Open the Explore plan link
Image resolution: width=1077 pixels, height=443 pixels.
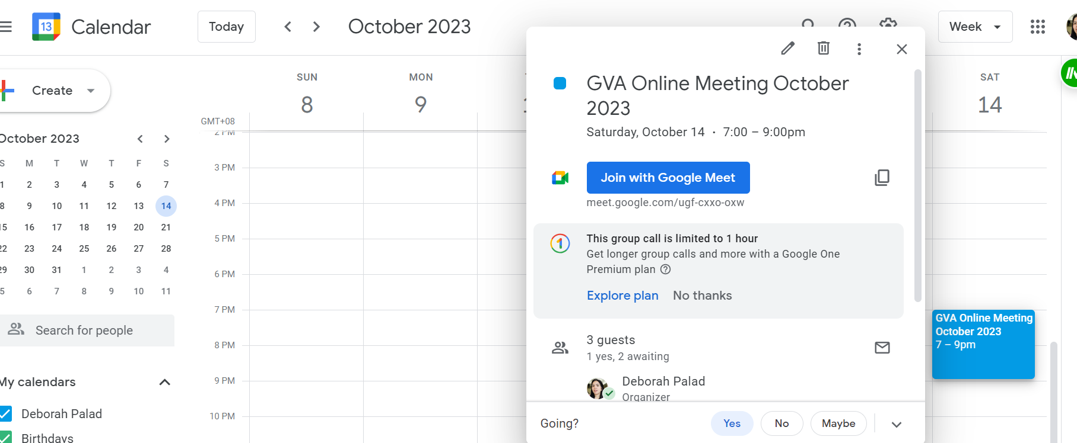tap(622, 296)
